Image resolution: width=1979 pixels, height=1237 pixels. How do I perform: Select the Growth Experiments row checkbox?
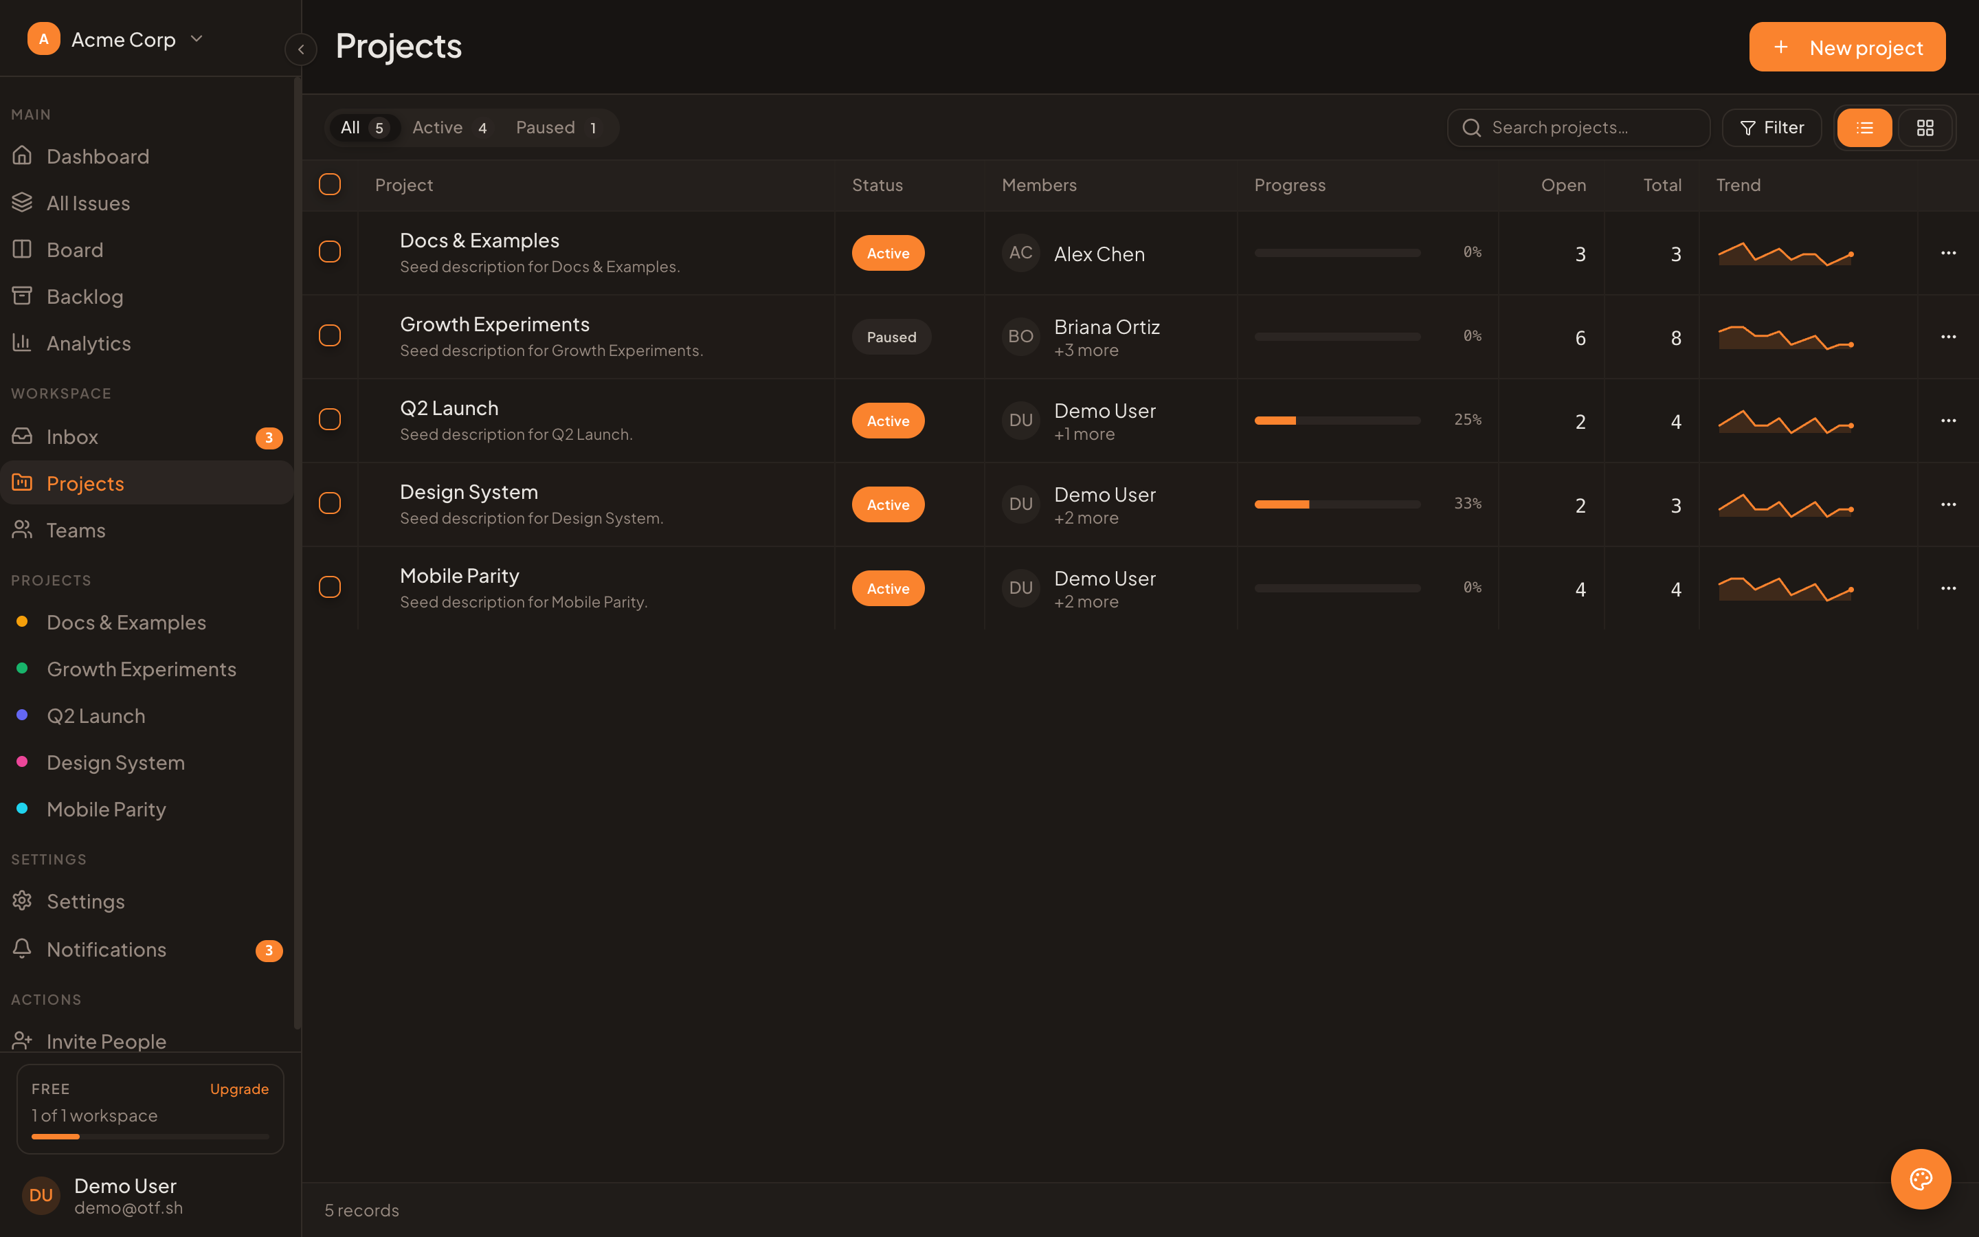(330, 335)
